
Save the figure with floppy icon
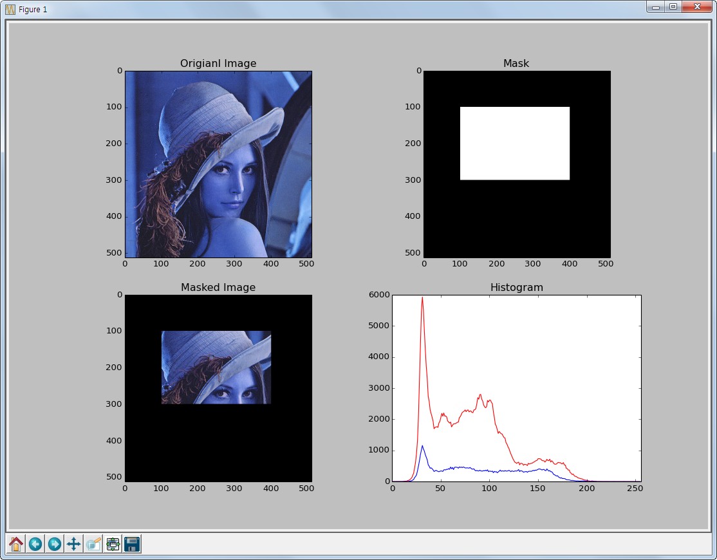click(x=132, y=544)
